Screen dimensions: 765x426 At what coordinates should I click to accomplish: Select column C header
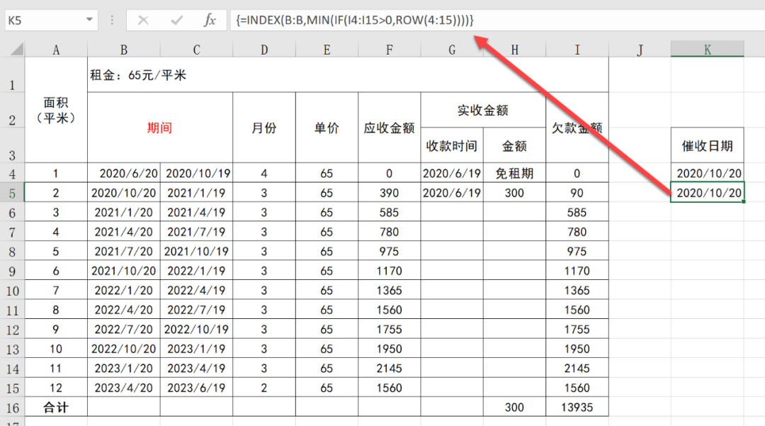[x=197, y=50]
